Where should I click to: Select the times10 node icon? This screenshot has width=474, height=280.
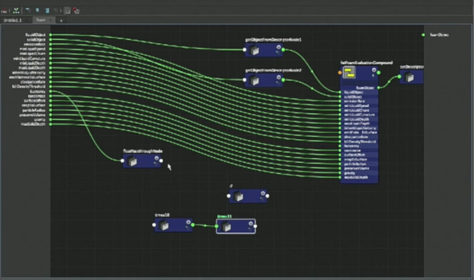(165, 226)
